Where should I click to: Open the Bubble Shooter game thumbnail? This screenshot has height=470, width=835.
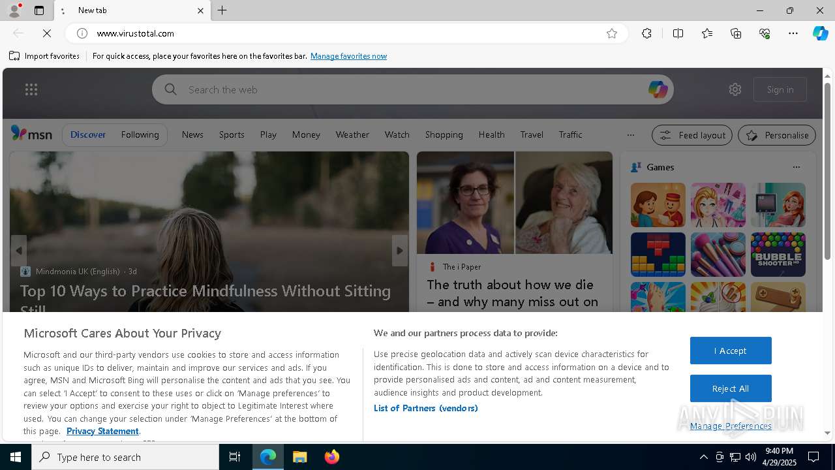(x=778, y=255)
